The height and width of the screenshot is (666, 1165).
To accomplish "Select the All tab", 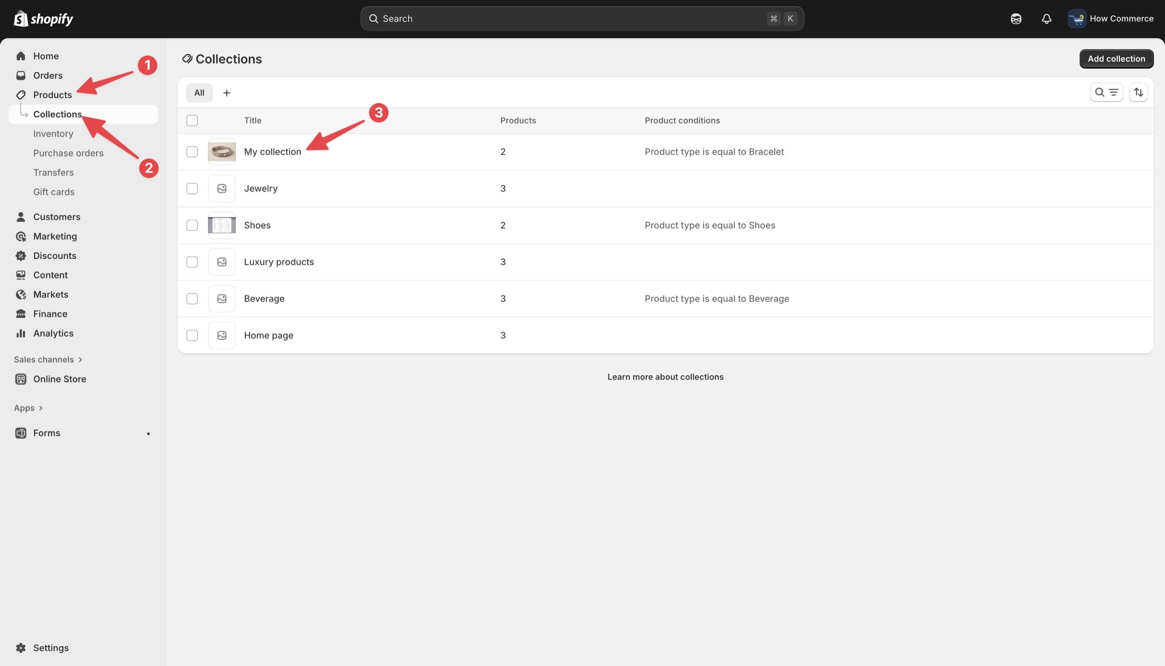I will click(x=199, y=93).
